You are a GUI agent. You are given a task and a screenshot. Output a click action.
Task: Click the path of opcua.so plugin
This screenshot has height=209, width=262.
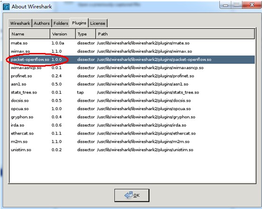tap(144, 109)
